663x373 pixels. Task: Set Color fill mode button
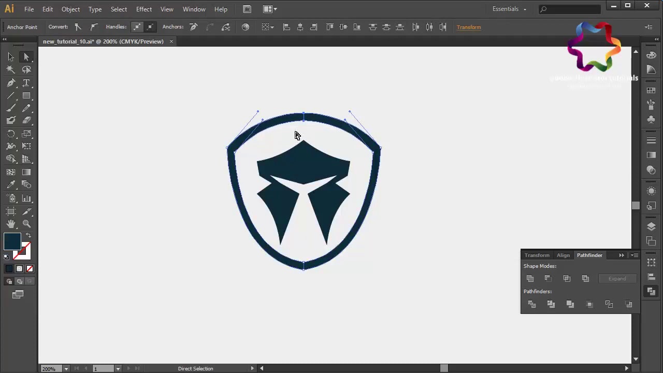click(x=9, y=268)
